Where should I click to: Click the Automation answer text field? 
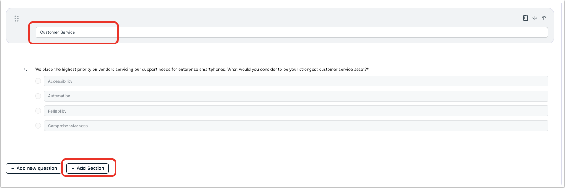(296, 96)
